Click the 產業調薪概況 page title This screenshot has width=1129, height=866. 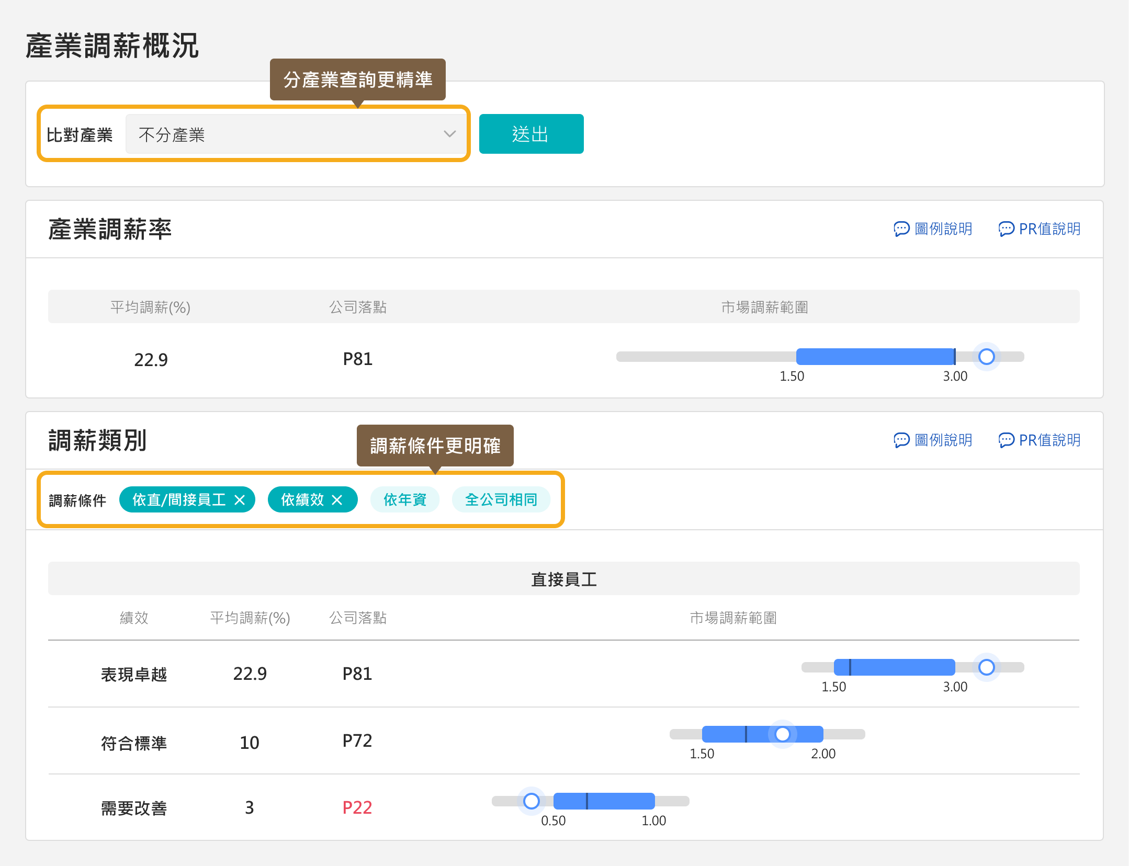[x=112, y=45]
